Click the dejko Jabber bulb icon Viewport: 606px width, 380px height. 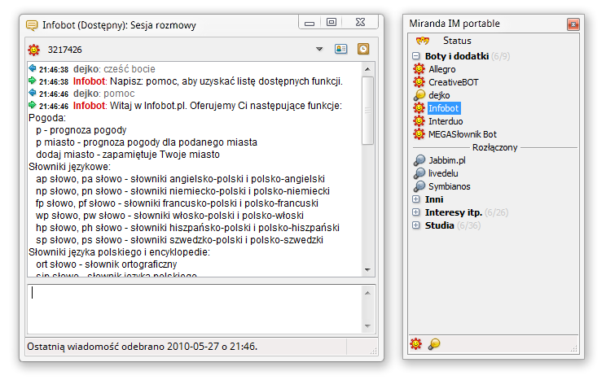[x=419, y=95]
